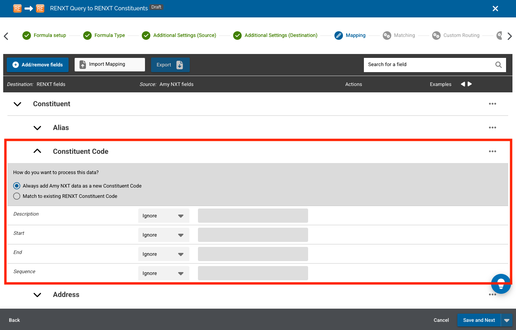Cancel the formula editing
The height and width of the screenshot is (330, 516).
click(441, 320)
